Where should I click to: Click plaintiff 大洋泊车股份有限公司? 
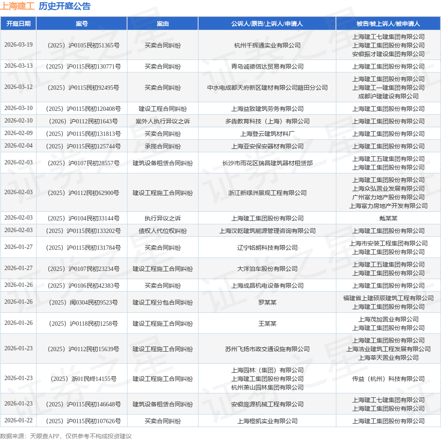coord(267,268)
